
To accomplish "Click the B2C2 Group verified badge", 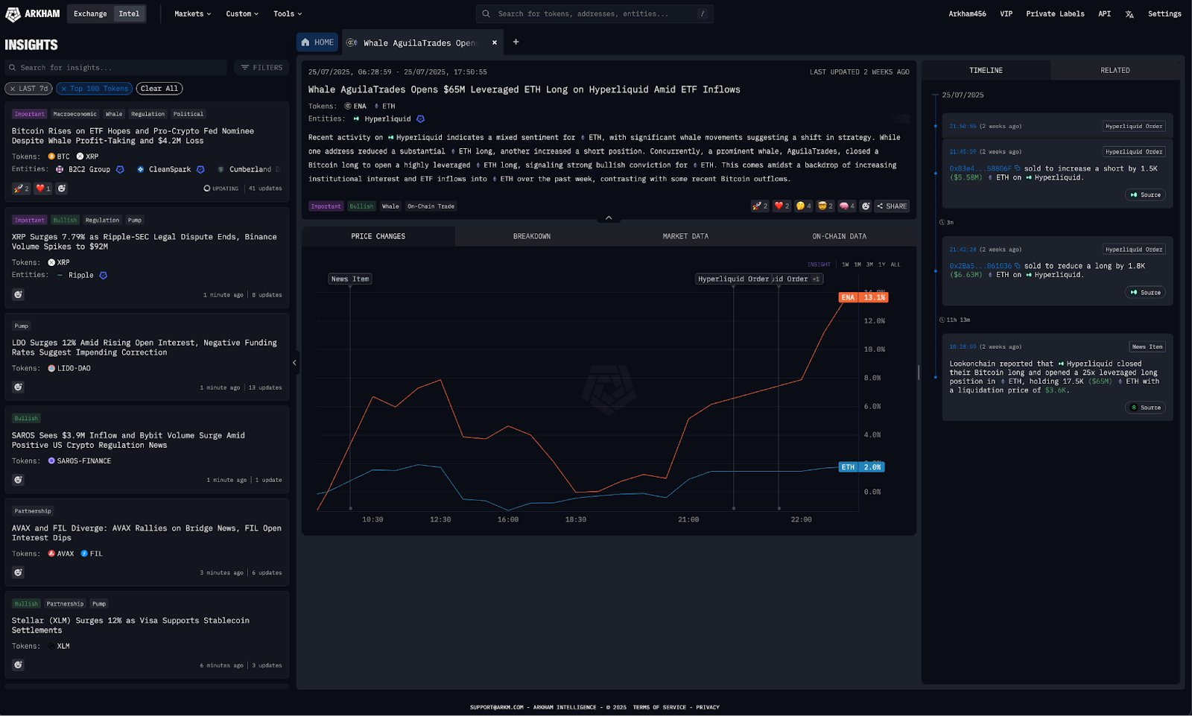I will coord(120,170).
